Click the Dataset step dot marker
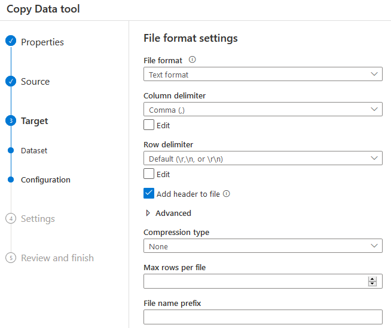This screenshot has height=328, width=391. (10, 151)
